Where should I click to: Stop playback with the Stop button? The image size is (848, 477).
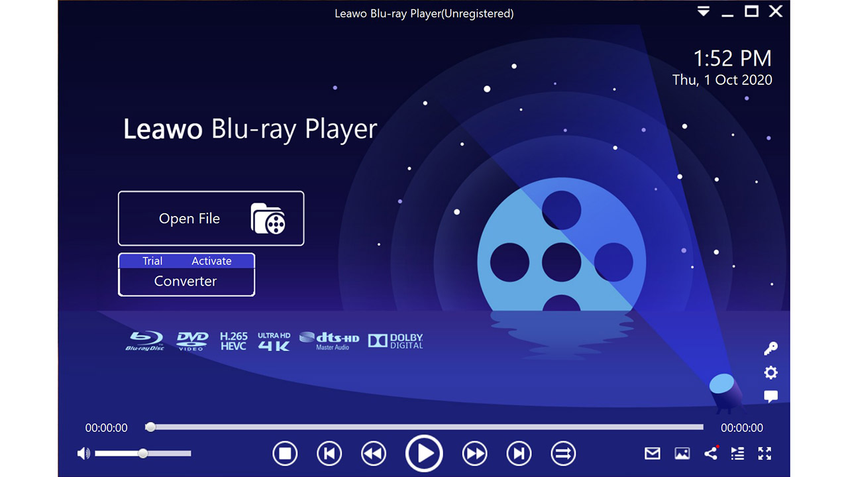(285, 454)
